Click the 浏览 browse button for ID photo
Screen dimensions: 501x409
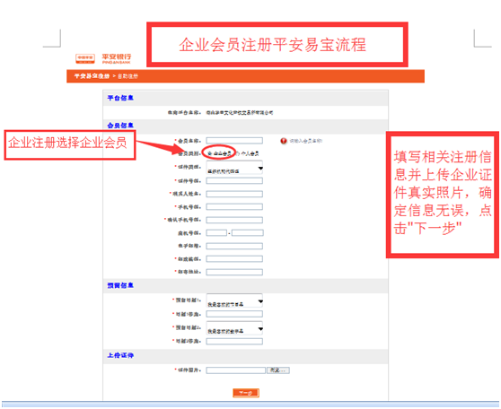click(x=278, y=370)
